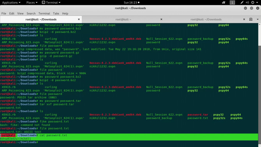Click the 'fike password.txt' typo command
Screen dimensions: 261x147
click(x=54, y=122)
